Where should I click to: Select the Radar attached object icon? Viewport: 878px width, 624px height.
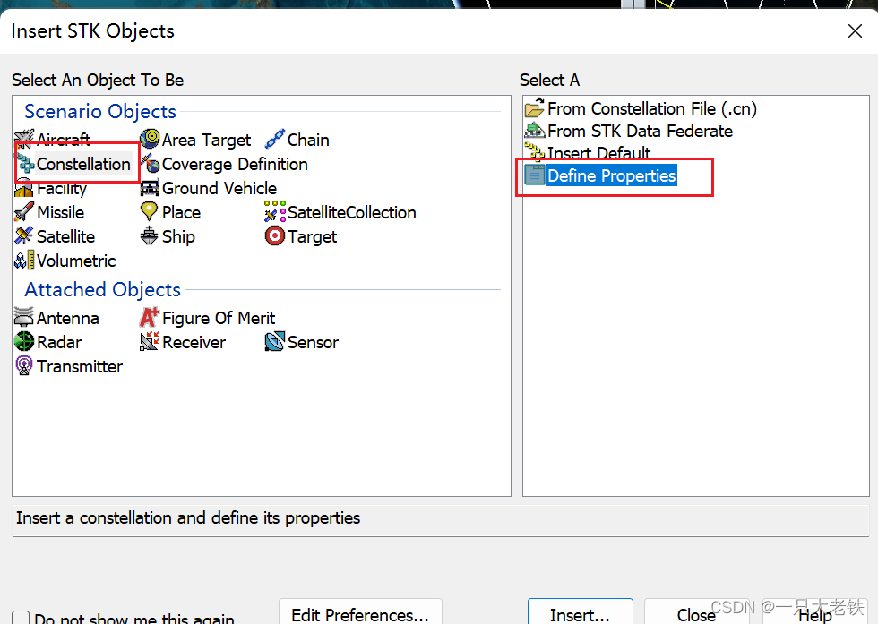[x=24, y=341]
